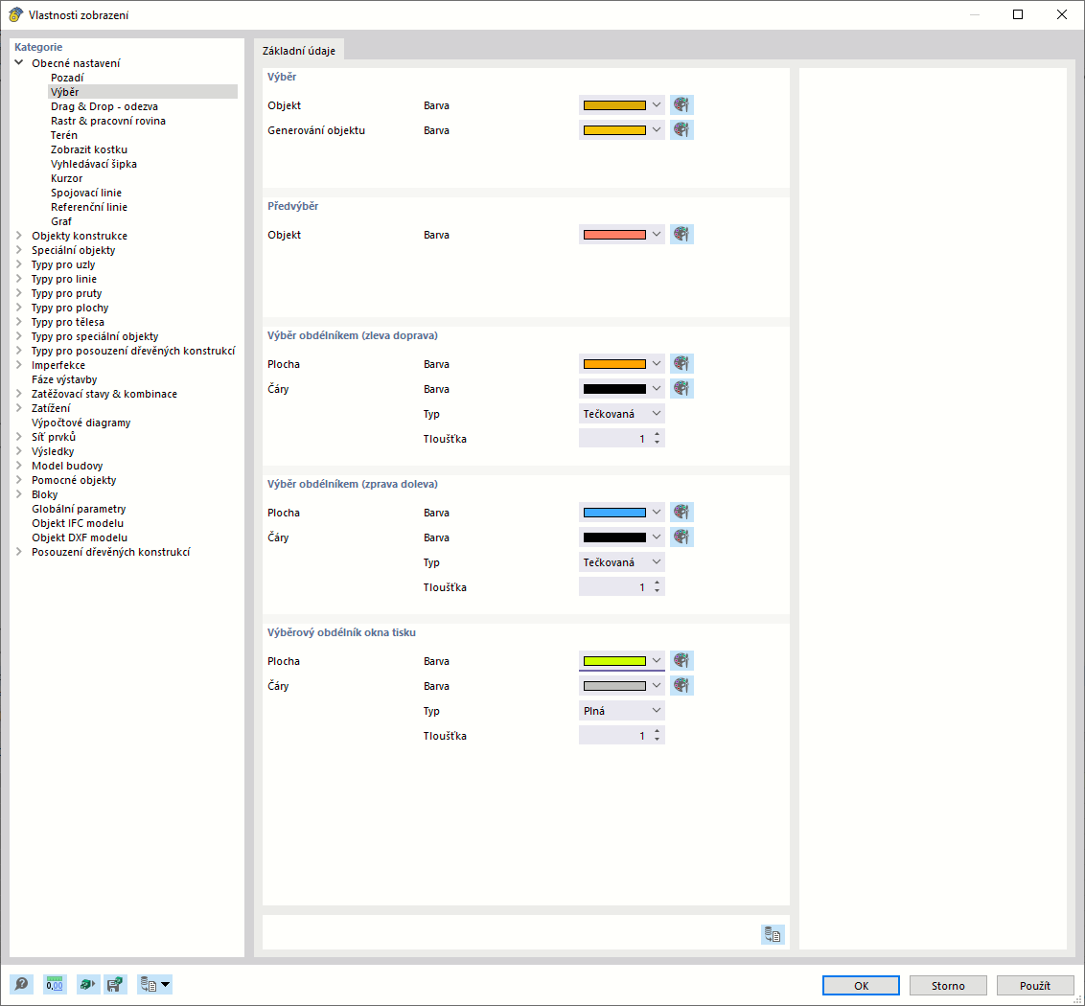Select Drag & Drop - odezva item
The image size is (1085, 1006).
click(x=104, y=106)
